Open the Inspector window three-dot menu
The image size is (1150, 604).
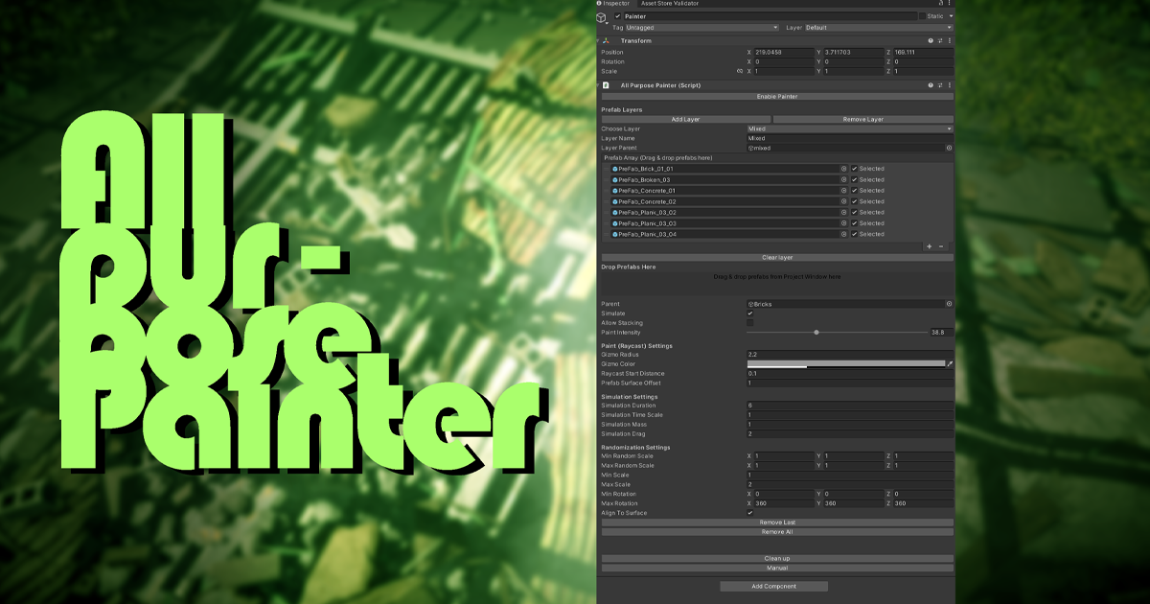point(951,4)
